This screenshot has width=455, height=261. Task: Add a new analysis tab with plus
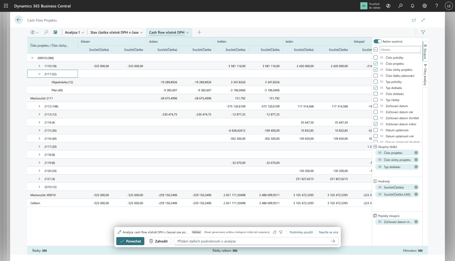pos(199,32)
